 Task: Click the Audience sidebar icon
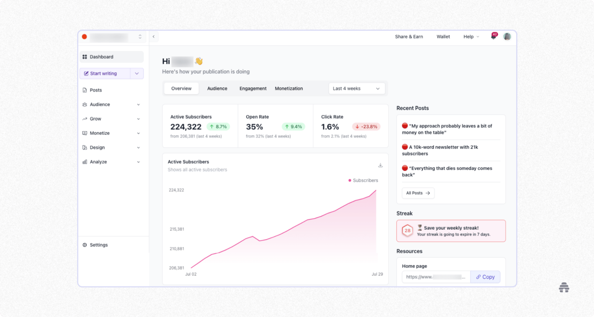85,104
